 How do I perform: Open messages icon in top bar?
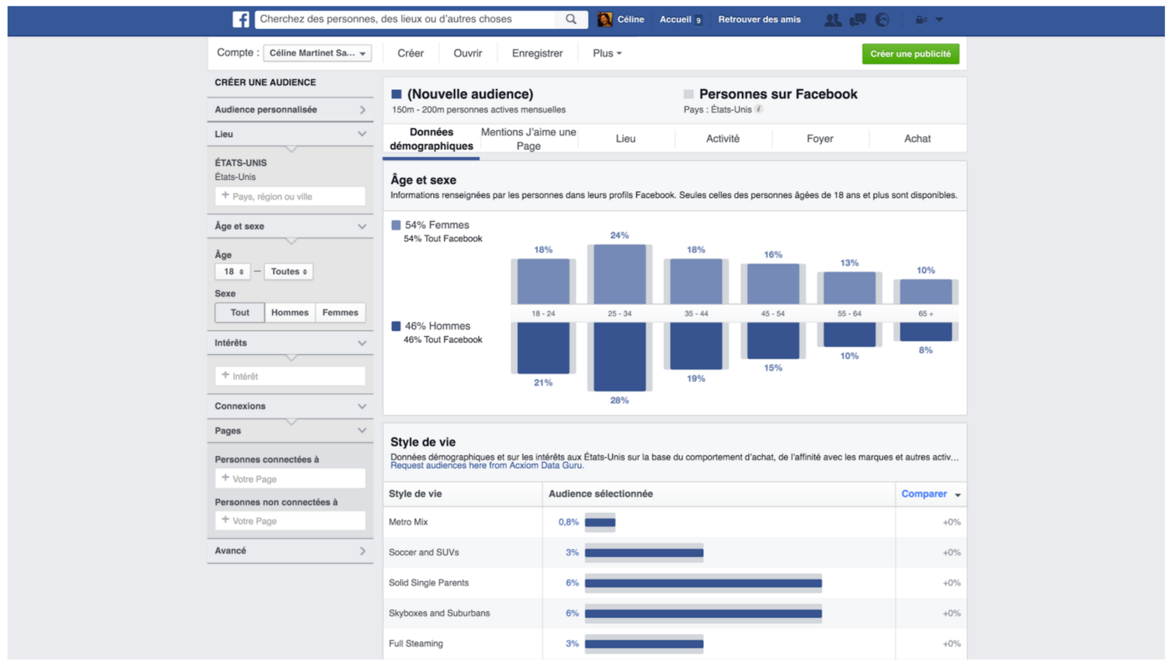click(x=857, y=20)
